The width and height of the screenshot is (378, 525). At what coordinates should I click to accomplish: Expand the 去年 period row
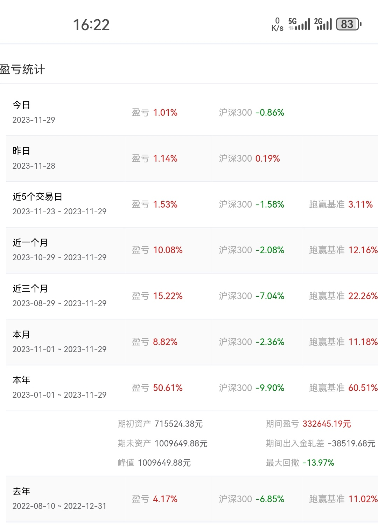click(x=189, y=499)
